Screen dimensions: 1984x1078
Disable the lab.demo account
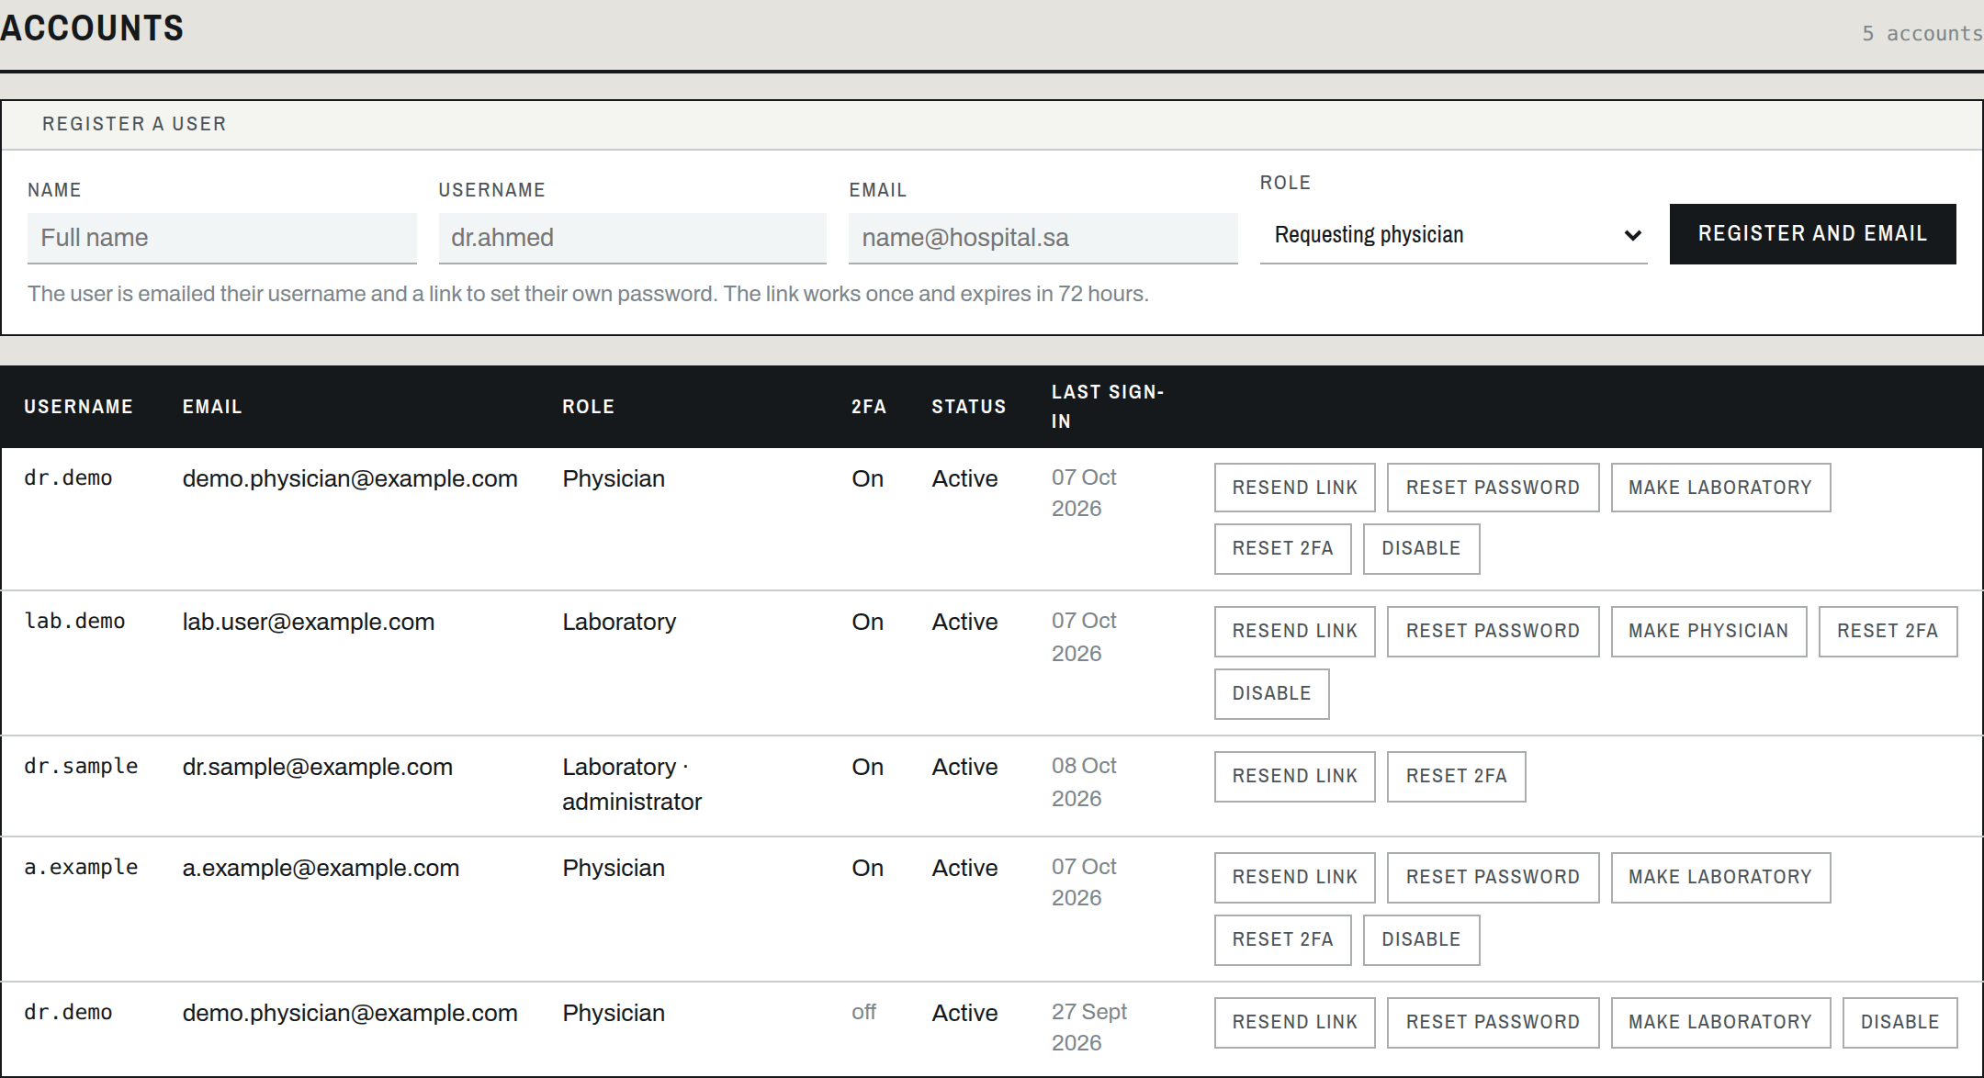point(1271,693)
